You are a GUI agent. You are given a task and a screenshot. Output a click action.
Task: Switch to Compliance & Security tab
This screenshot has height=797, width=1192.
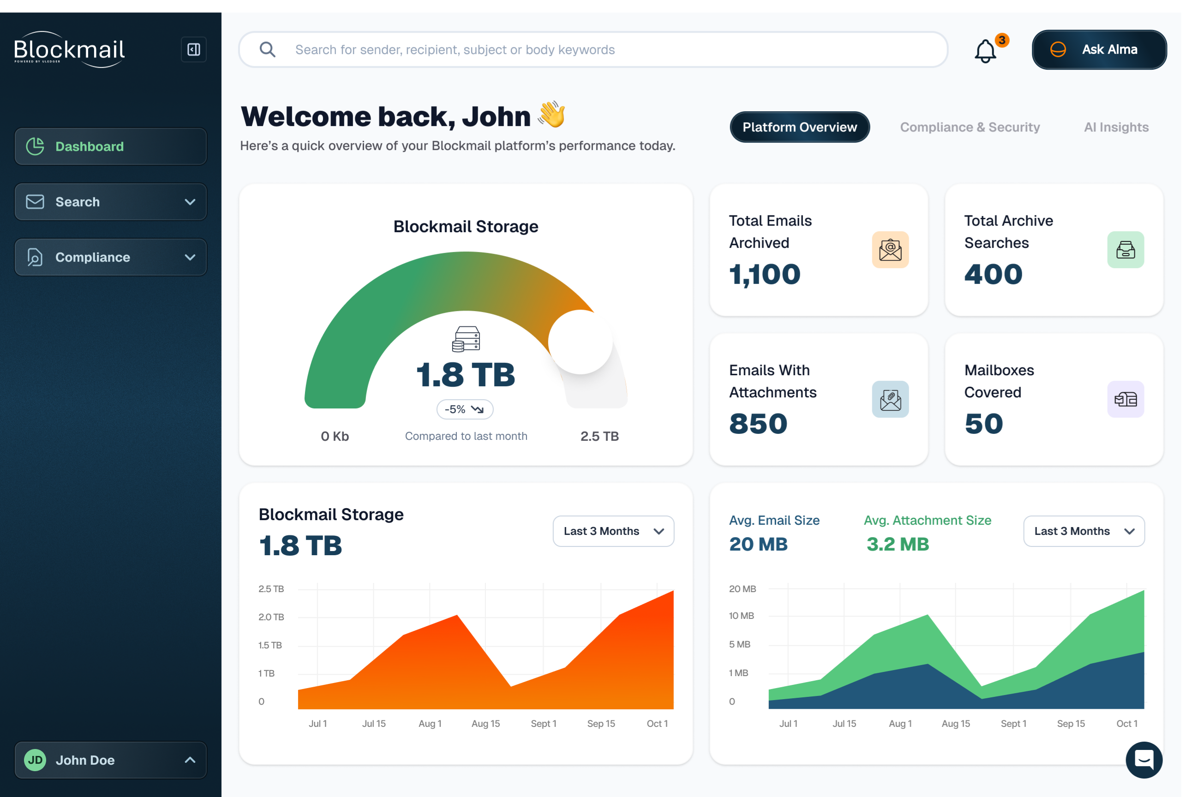[x=970, y=127]
